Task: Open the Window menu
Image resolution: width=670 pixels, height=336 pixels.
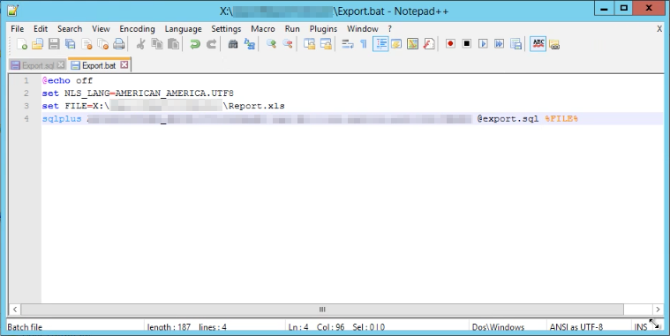Action: pyautogui.click(x=362, y=28)
